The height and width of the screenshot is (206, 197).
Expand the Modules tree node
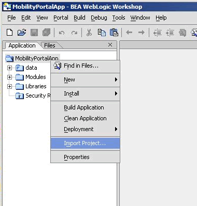9,77
